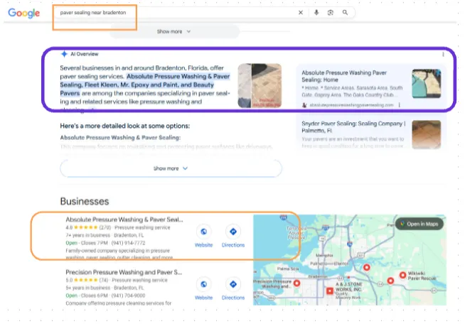Expand the top 'Show more' pill
Image resolution: width=465 pixels, height=324 pixels.
pos(174,31)
